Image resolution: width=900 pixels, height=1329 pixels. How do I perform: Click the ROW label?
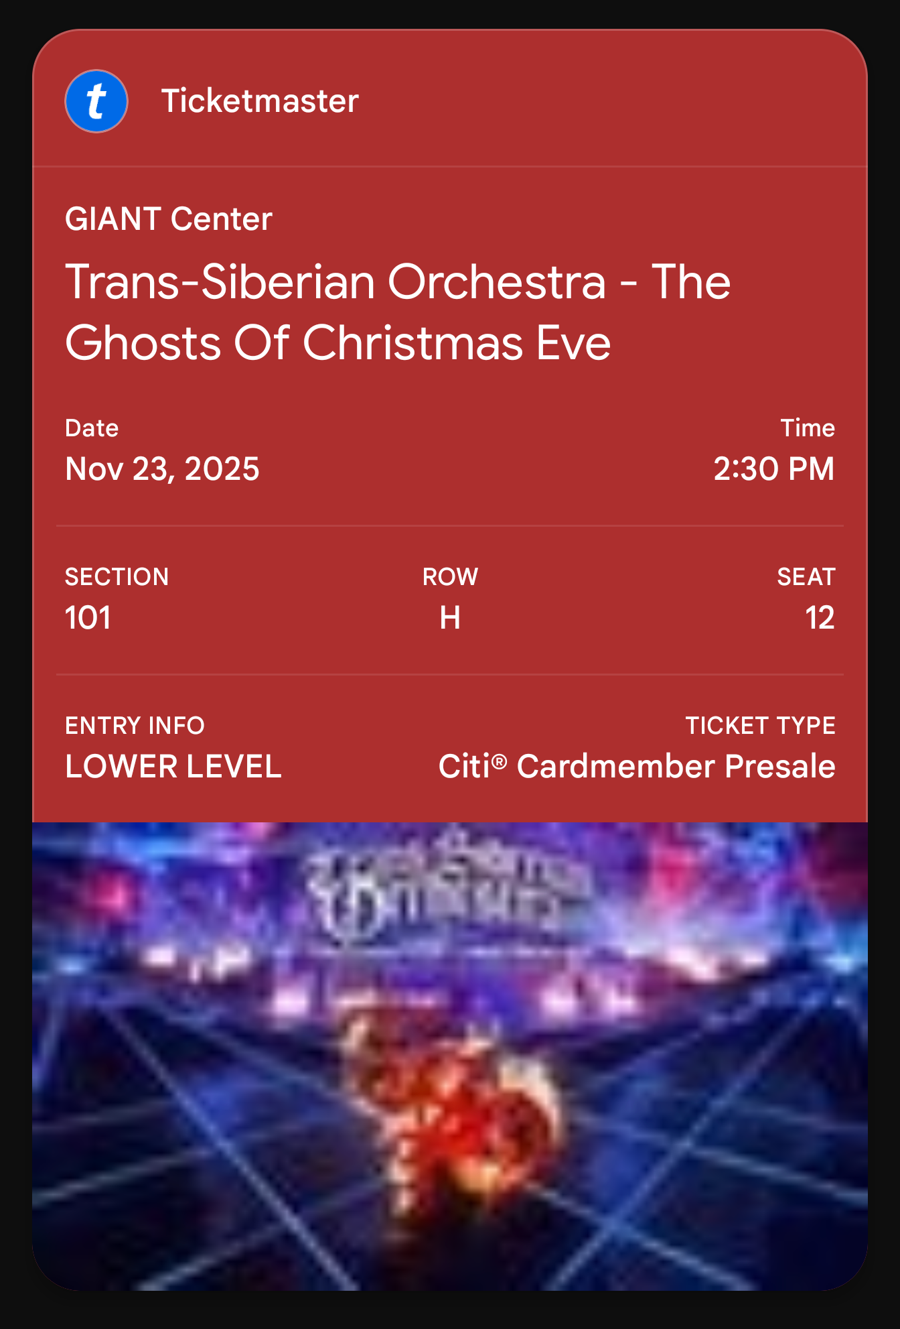pyautogui.click(x=450, y=577)
